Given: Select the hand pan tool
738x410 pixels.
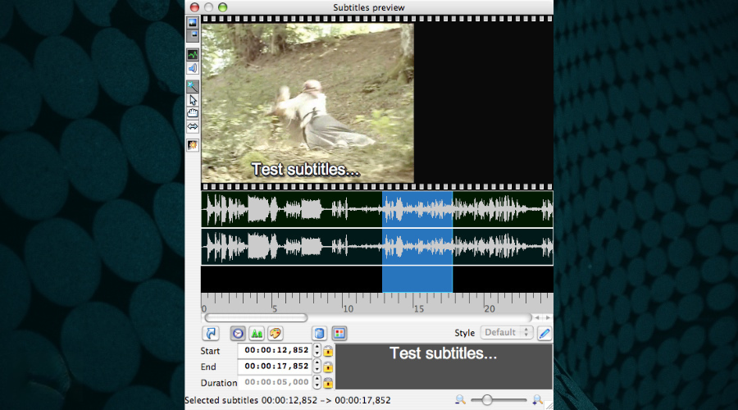Looking at the screenshot, I should coord(193,113).
